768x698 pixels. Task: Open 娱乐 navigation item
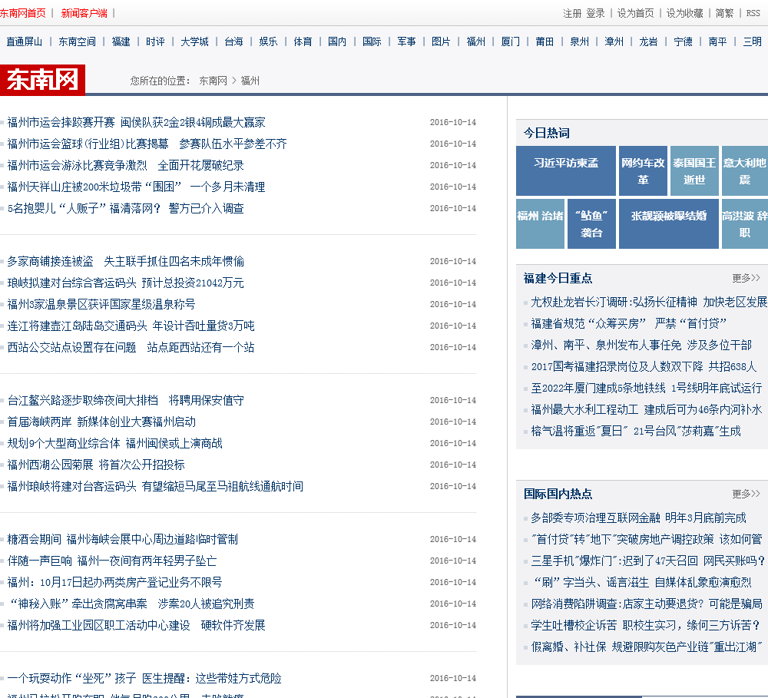click(x=268, y=41)
